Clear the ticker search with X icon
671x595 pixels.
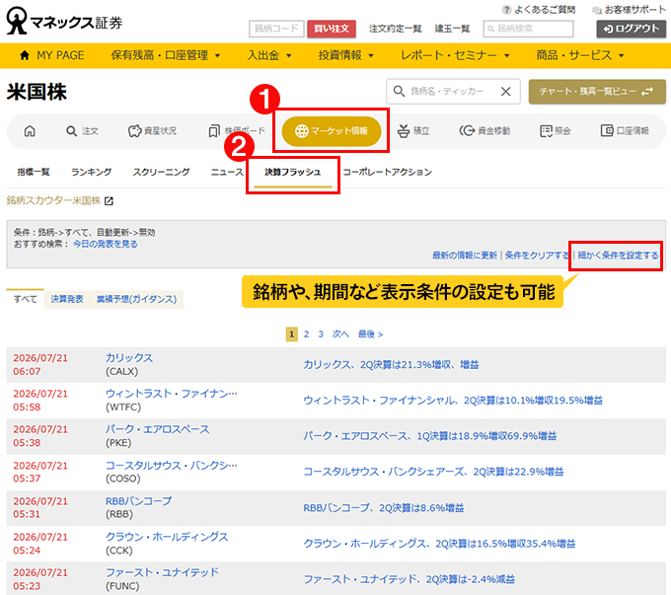506,91
